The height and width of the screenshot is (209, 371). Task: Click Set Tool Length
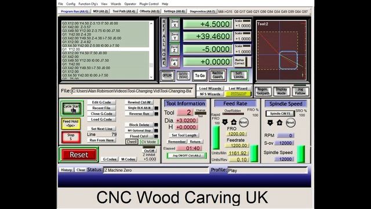click(184, 135)
